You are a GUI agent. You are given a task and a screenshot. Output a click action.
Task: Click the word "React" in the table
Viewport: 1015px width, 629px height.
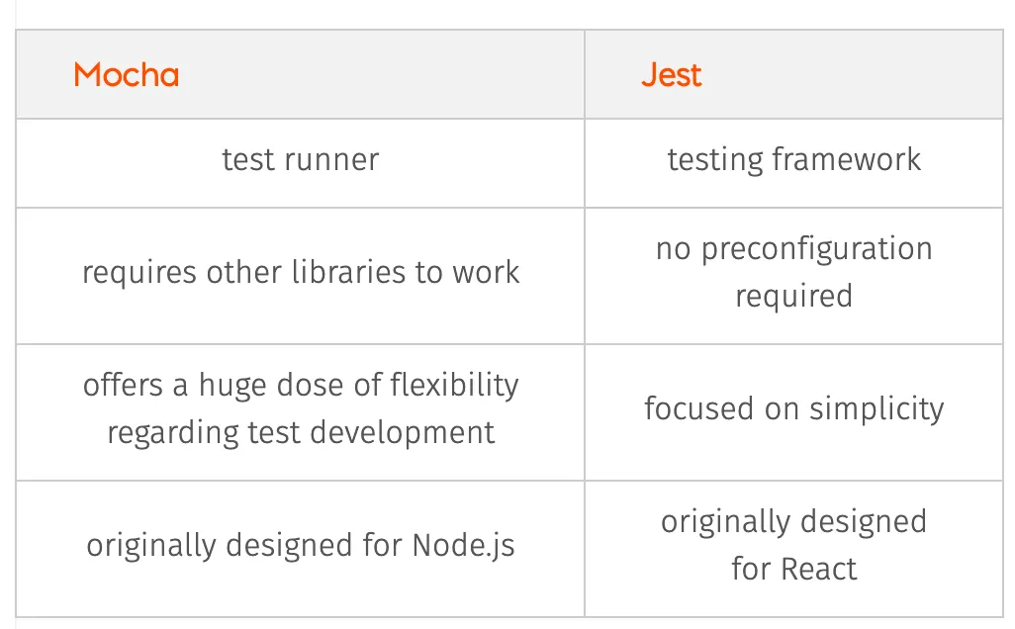pos(819,570)
